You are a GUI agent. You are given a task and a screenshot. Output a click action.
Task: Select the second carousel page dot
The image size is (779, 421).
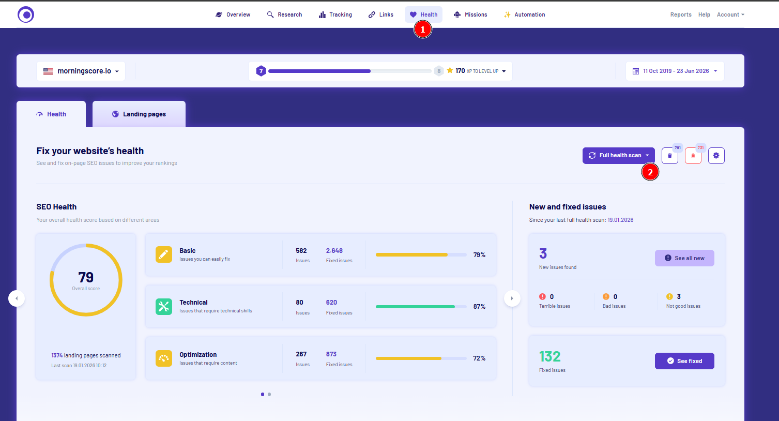coord(269,394)
